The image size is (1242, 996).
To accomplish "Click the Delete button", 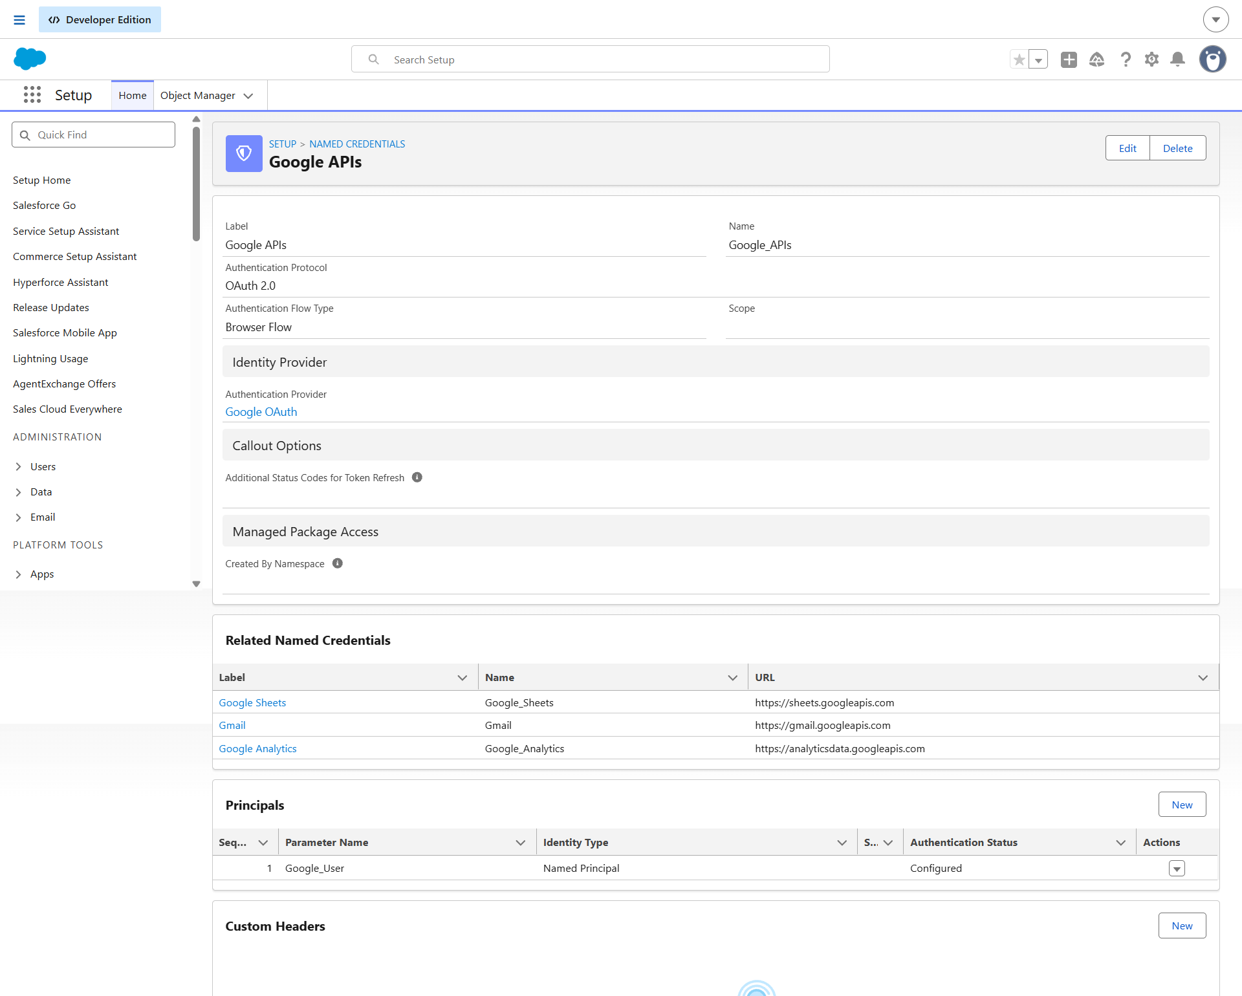I will (1177, 148).
